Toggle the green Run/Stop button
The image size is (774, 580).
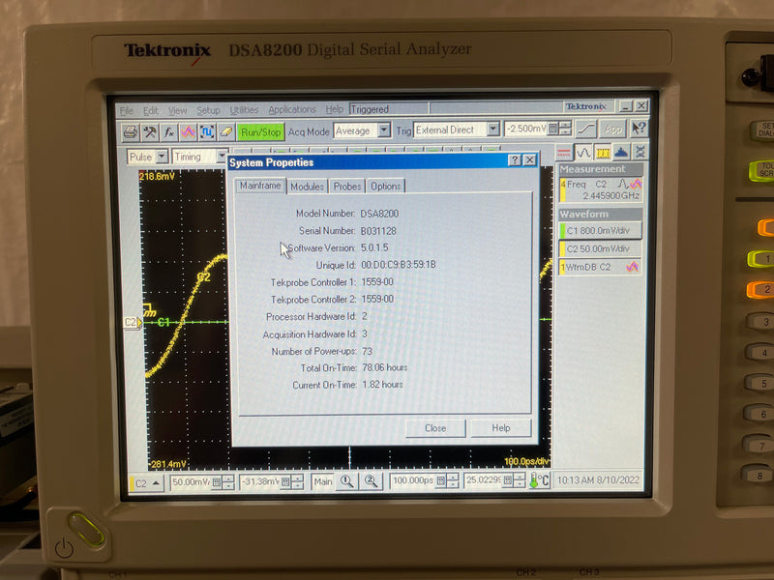(260, 131)
